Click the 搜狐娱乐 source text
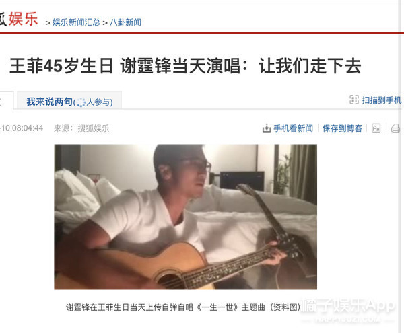The image size is (404, 333). click(94, 128)
